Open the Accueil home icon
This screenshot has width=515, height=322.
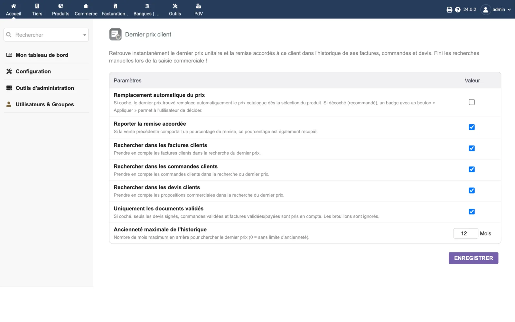14,6
